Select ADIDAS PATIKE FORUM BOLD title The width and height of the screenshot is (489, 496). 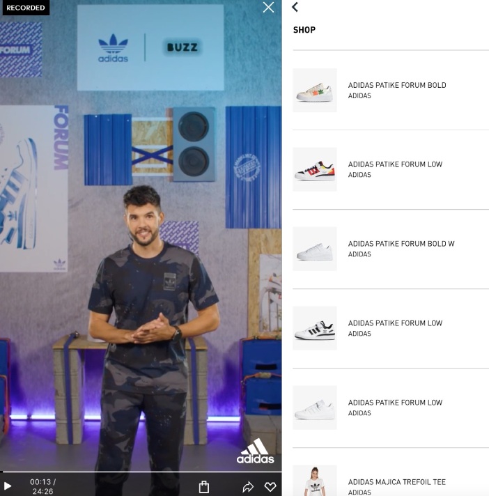pyautogui.click(x=397, y=85)
